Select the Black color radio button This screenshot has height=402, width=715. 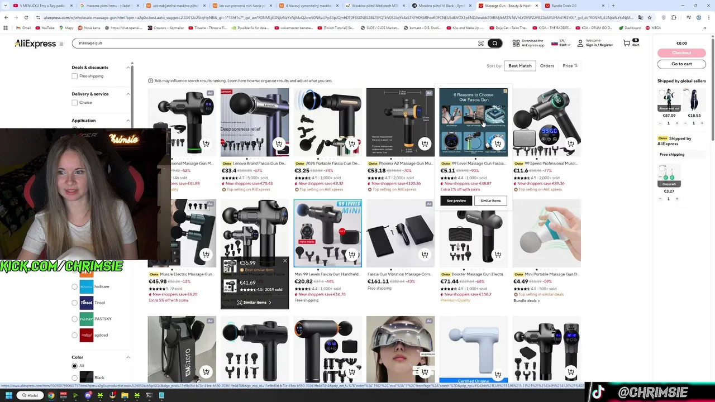74,378
